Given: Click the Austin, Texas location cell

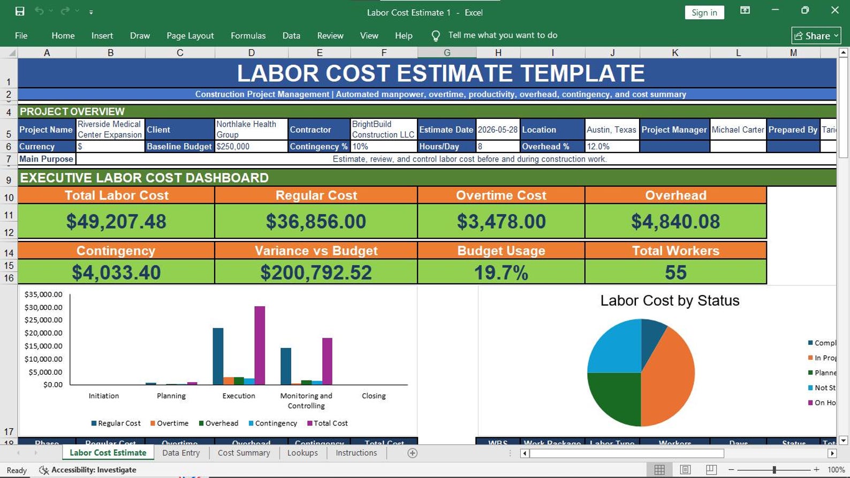Looking at the screenshot, I should 612,130.
